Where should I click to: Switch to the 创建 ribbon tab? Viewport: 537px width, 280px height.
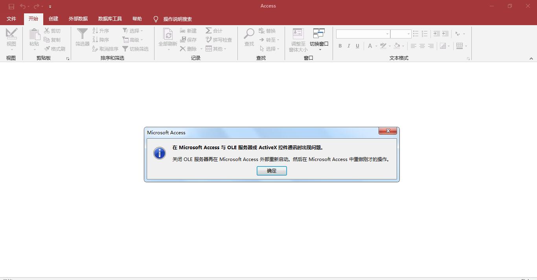pos(53,19)
